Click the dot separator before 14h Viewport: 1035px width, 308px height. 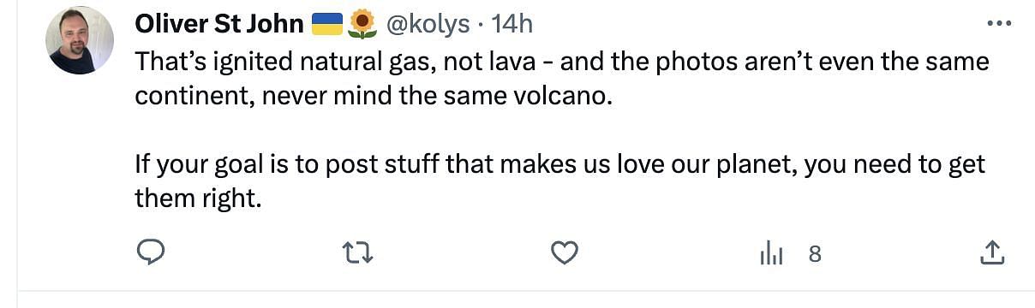pyautogui.click(x=482, y=25)
